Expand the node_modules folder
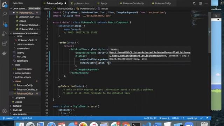The width and height of the screenshot is (224, 126). click(23, 73)
